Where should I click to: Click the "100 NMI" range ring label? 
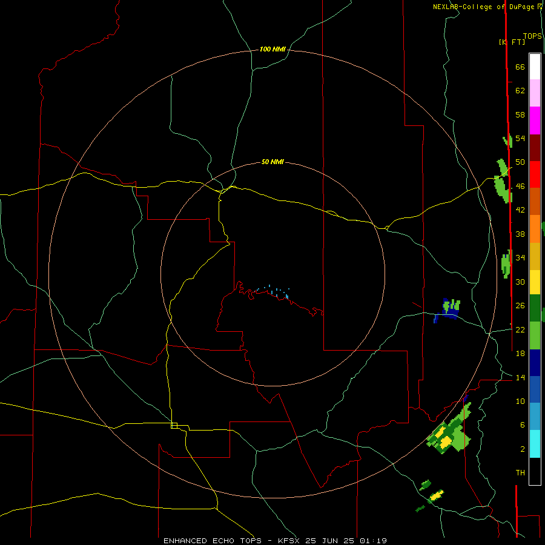pos(272,49)
